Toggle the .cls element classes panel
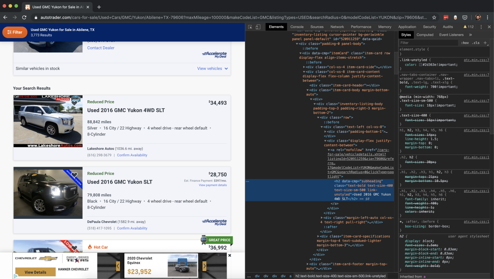494x279 pixels. [x=476, y=43]
